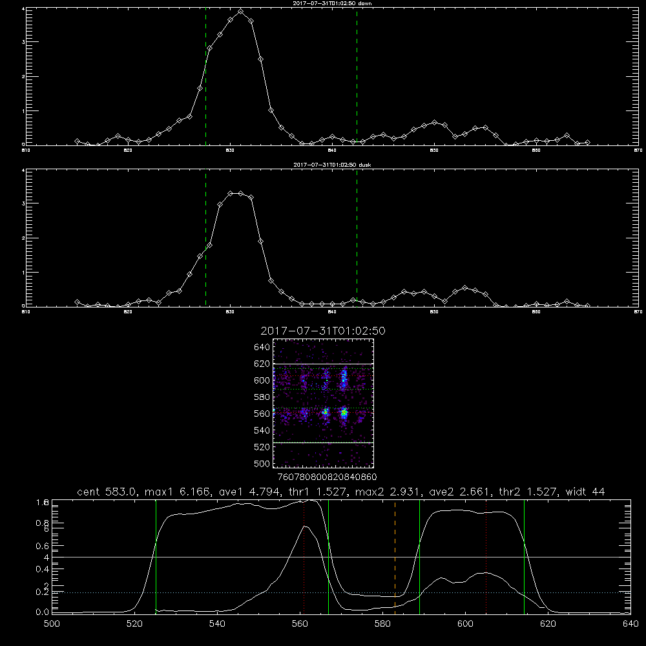Click the blue dotted horizontal threshold line
This screenshot has height=646, width=646.
[341, 592]
